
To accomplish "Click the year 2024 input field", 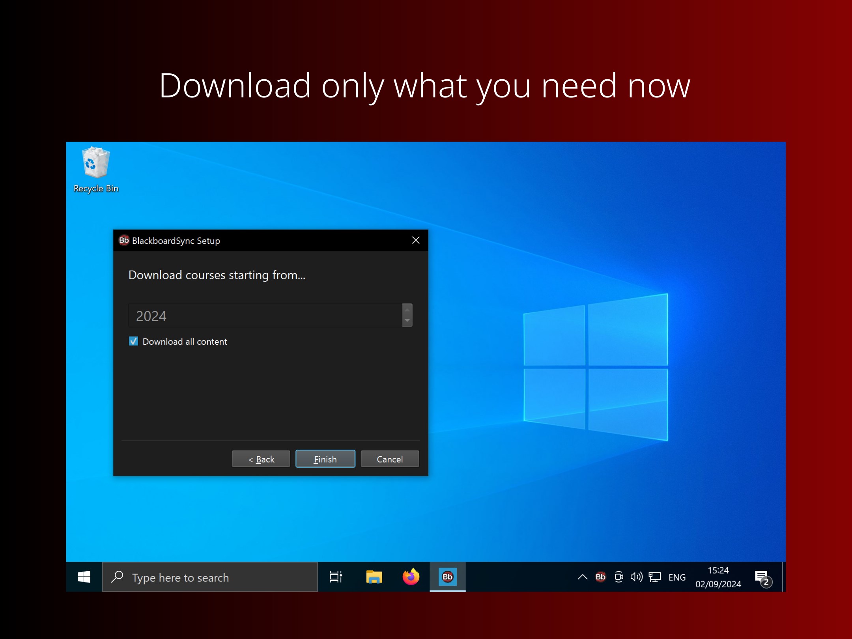I will [264, 316].
